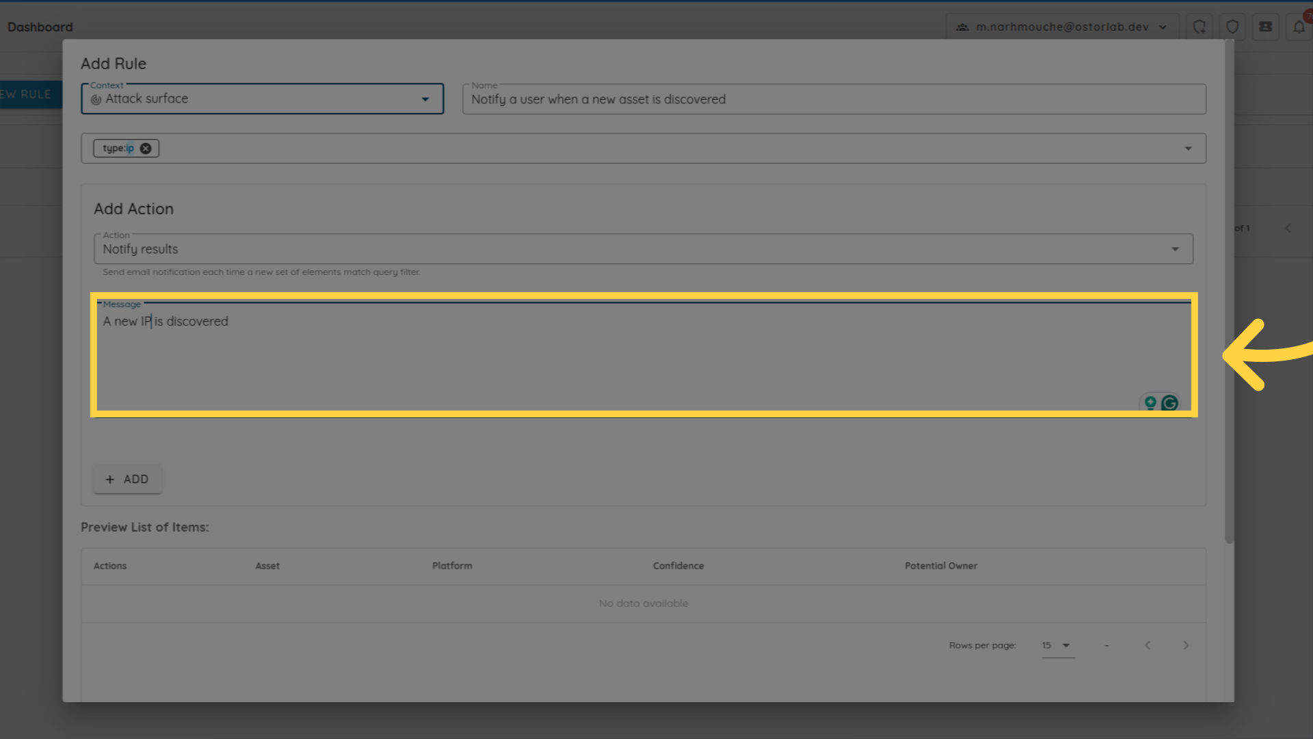Click the plain shield icon
The image size is (1313, 739).
pos(1232,27)
